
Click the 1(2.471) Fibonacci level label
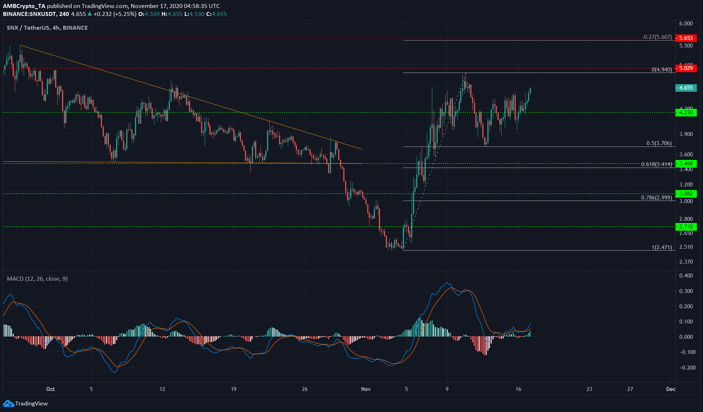tap(662, 247)
